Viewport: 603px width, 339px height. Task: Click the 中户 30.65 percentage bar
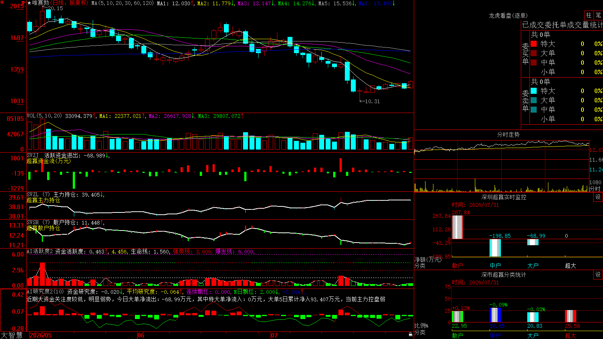(495, 315)
